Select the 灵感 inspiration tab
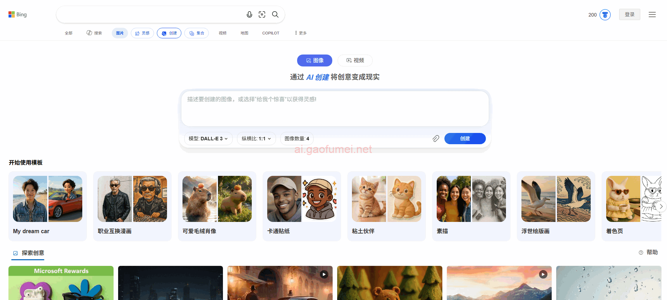The width and height of the screenshot is (667, 300). (142, 33)
